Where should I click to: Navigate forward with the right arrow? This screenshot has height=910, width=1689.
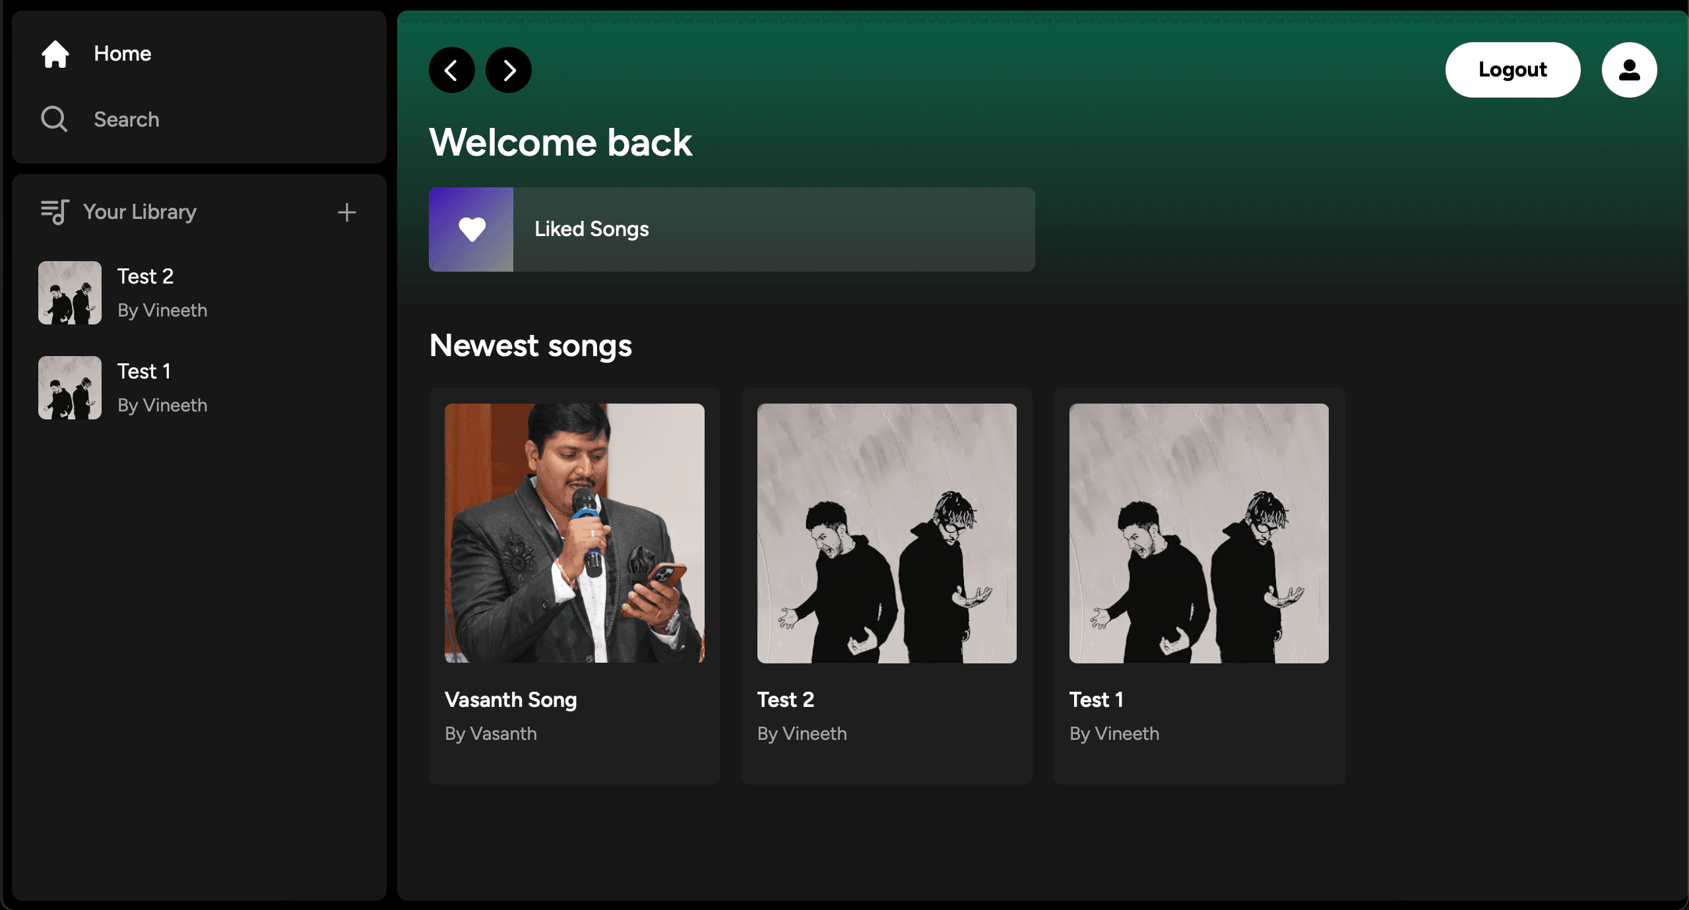pyautogui.click(x=508, y=69)
